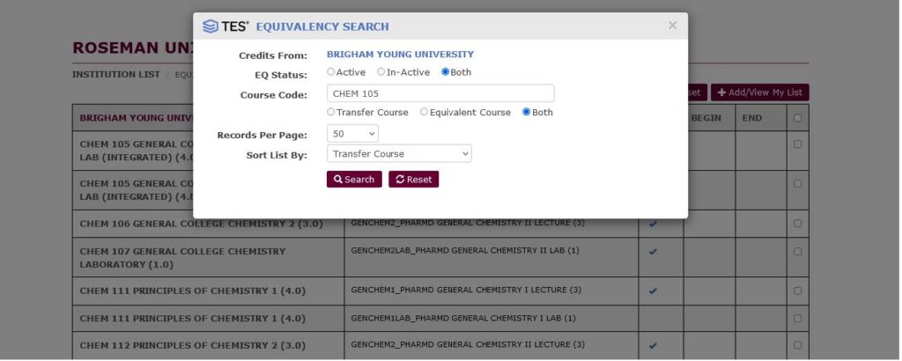Click the CHEM 107 row checkmark icon
The width and height of the screenshot is (902, 361).
tap(653, 251)
